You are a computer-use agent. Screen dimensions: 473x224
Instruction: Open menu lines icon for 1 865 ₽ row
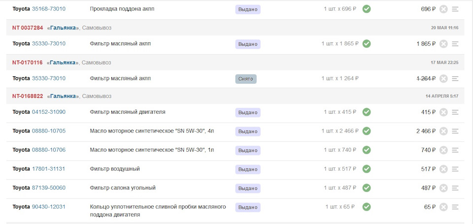[455, 44]
